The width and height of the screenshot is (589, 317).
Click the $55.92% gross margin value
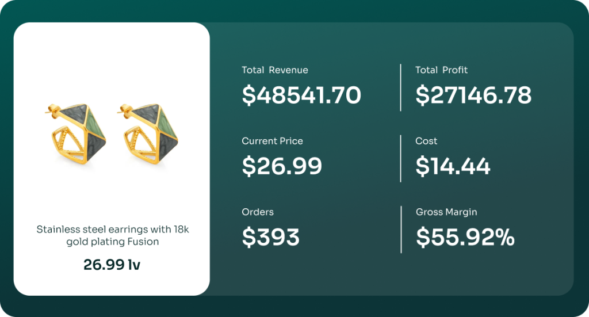[x=465, y=237]
